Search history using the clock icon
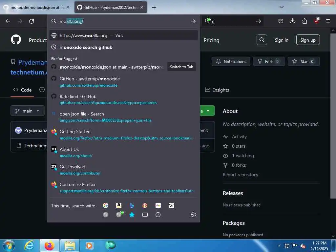Viewport: 336px width, 252px height. click(158, 215)
